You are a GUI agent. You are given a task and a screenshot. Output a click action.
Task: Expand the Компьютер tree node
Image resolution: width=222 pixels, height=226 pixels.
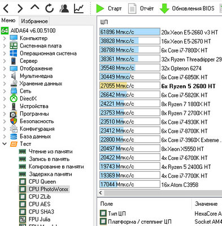(x=5, y=38)
